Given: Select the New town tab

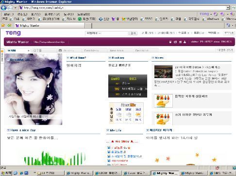Looking at the screenshot, I should pyautogui.click(x=120, y=50).
